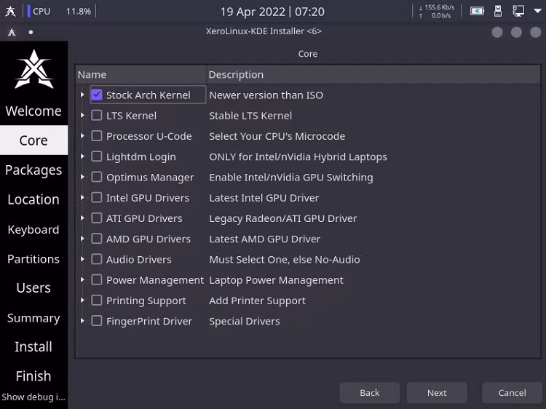546x409 pixels.
Task: Click the CPU usage monitor widget
Action: [x=59, y=11]
